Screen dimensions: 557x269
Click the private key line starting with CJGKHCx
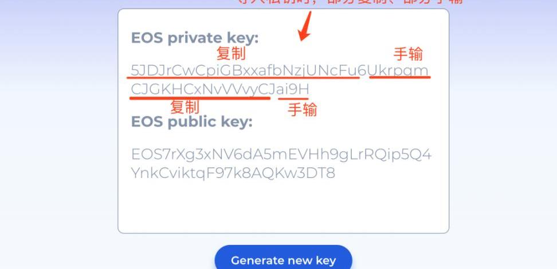220,90
